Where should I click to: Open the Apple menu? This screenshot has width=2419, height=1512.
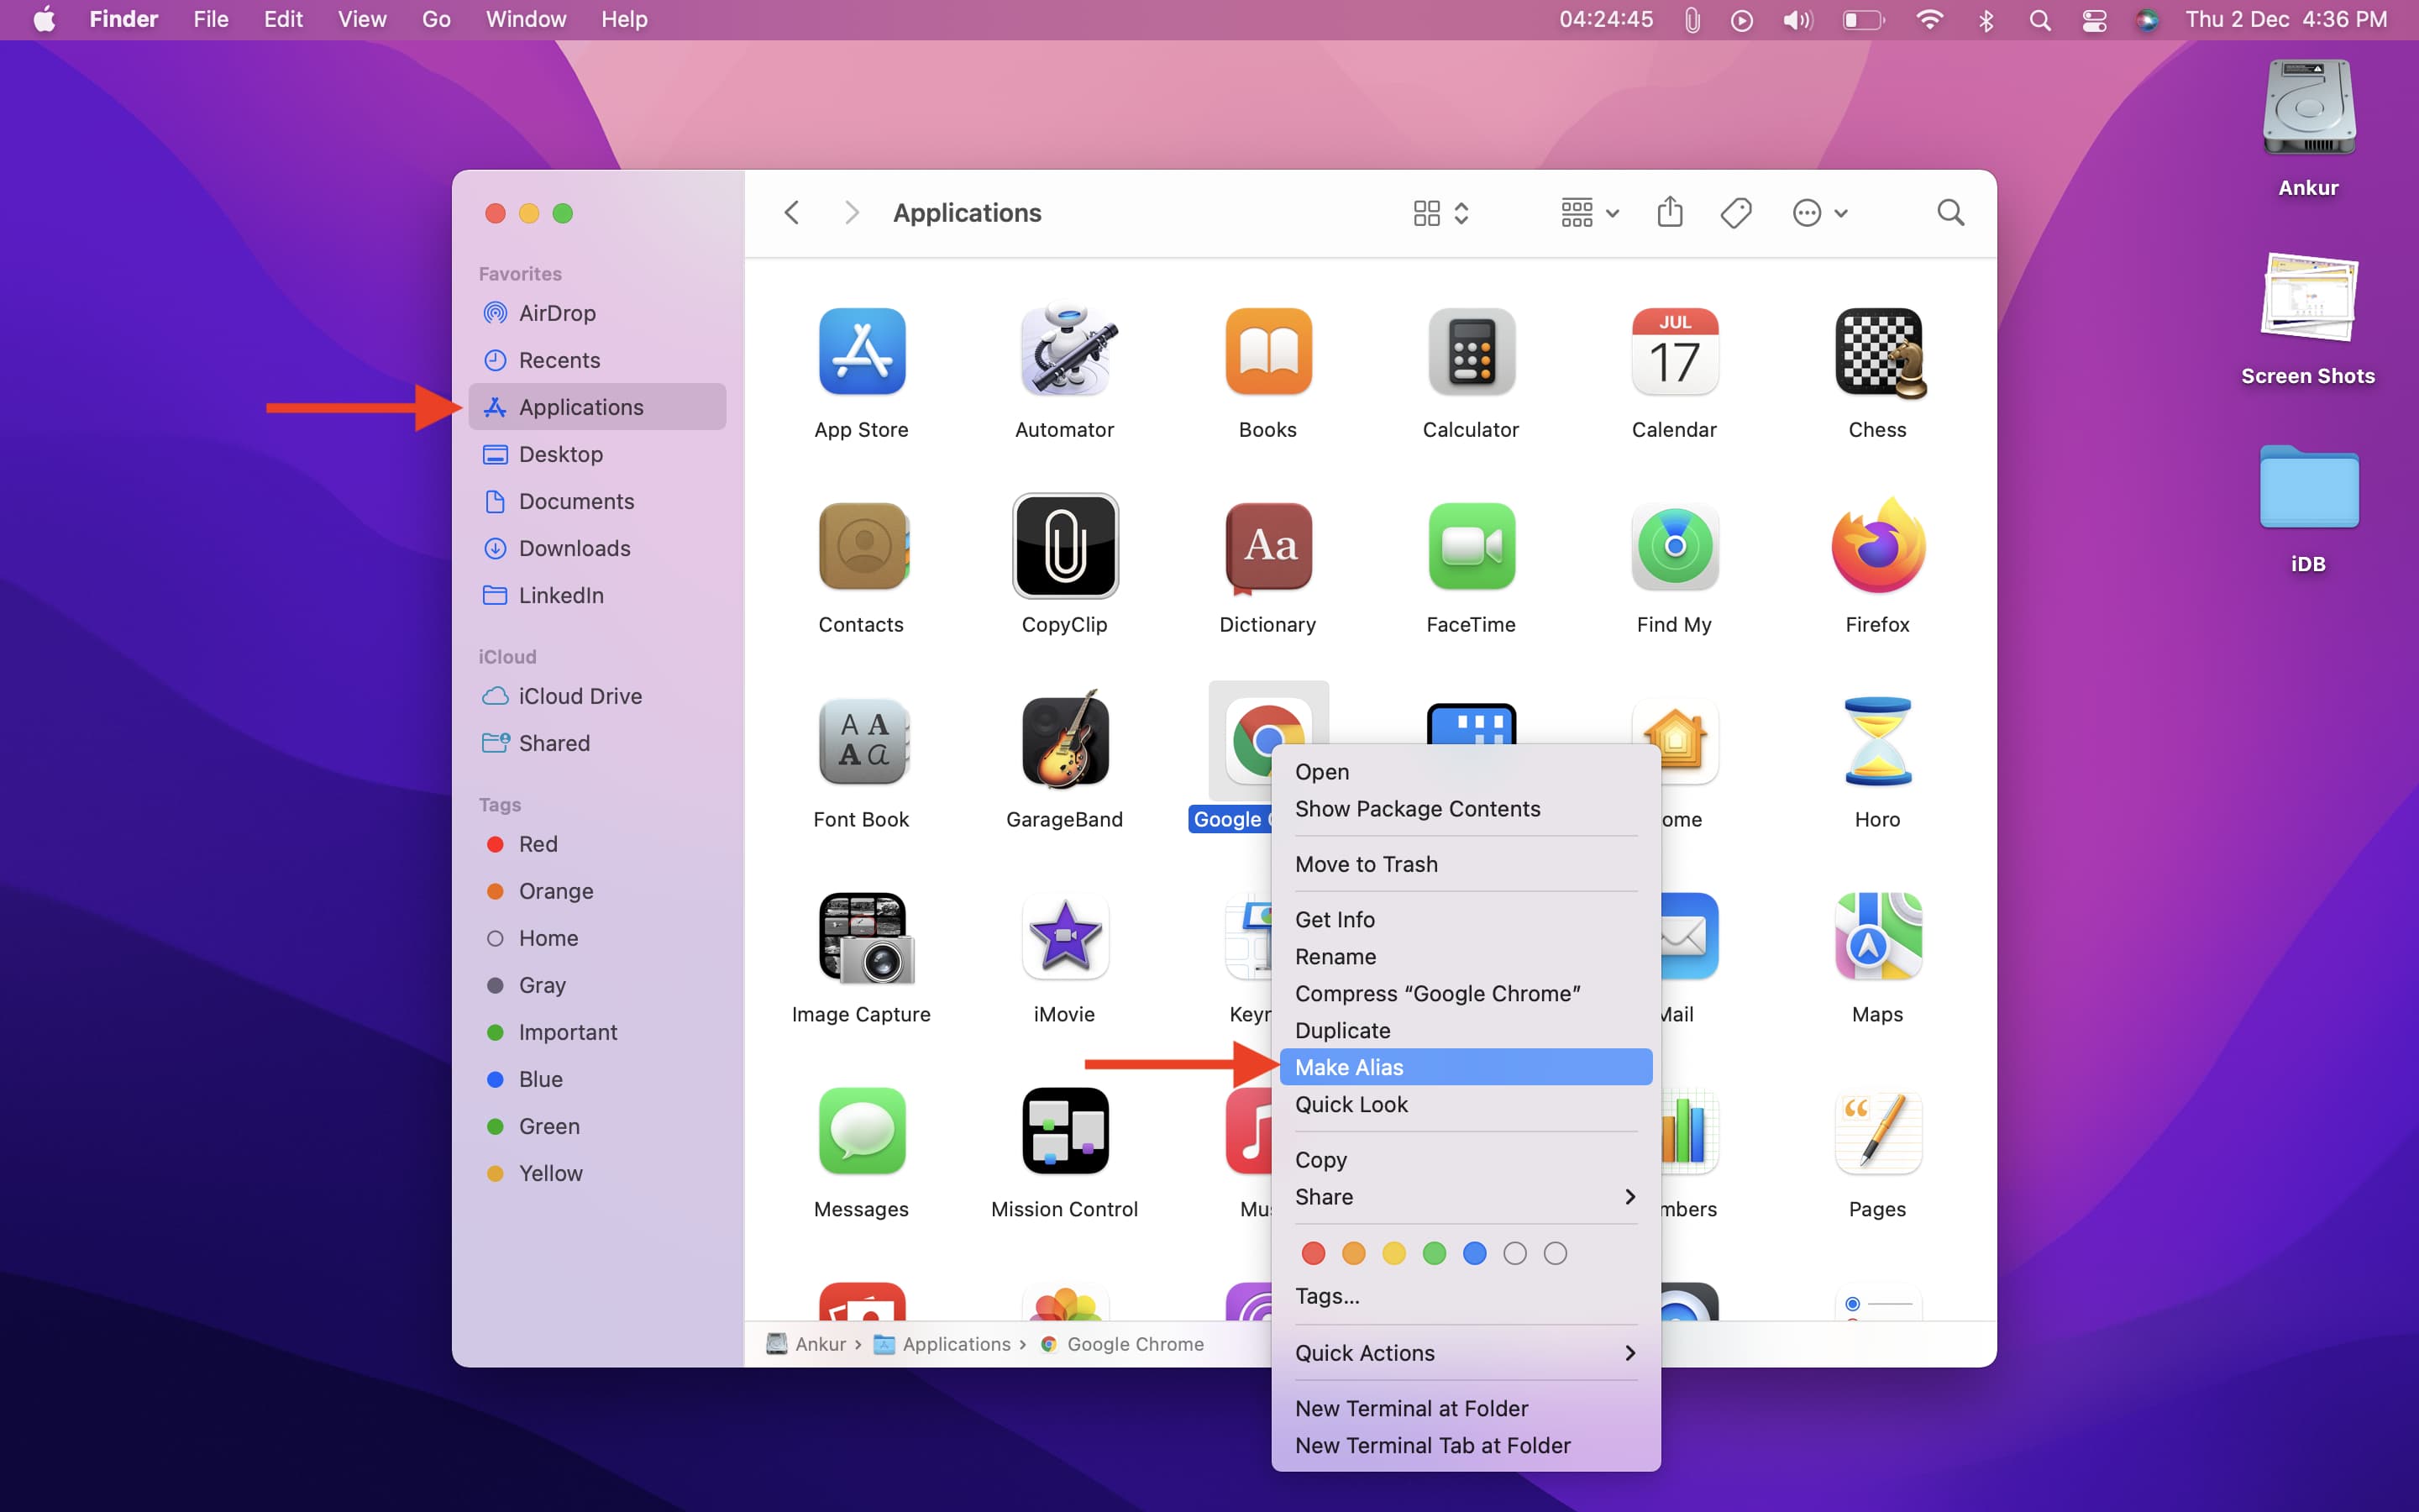[x=45, y=19]
